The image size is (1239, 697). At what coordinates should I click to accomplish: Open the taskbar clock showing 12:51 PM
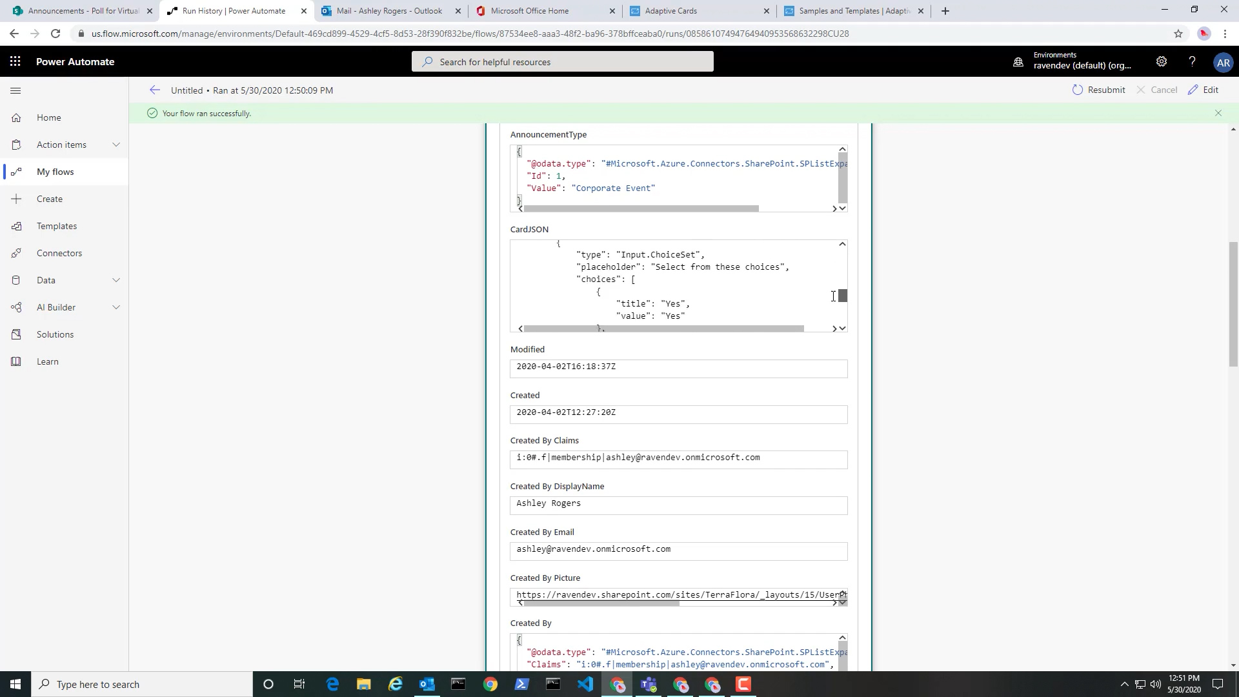[1184, 684]
